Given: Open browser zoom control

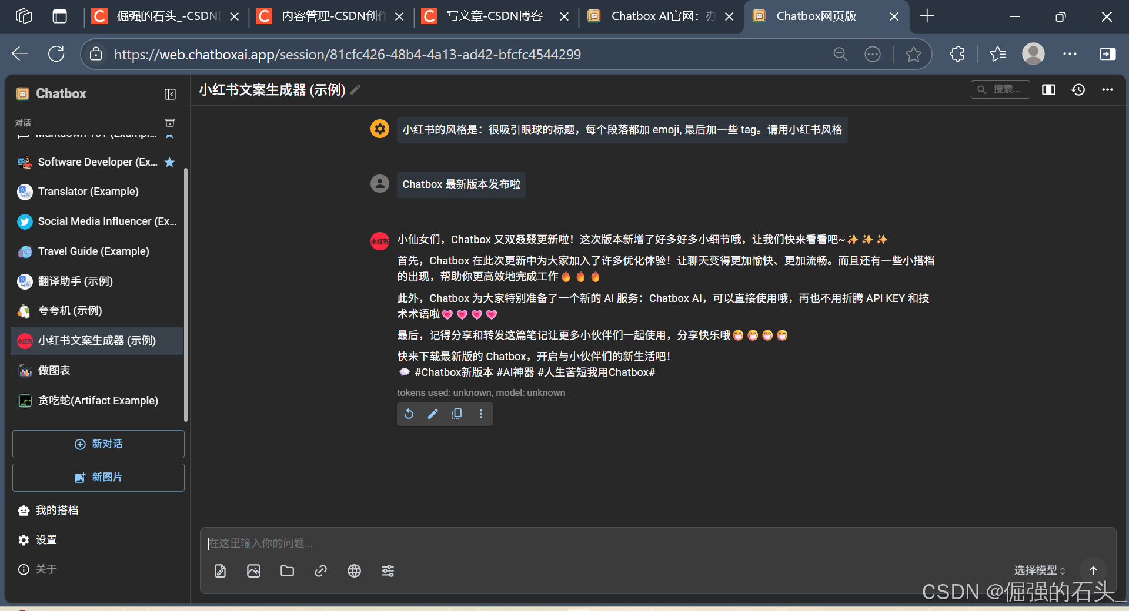Looking at the screenshot, I should pos(840,54).
